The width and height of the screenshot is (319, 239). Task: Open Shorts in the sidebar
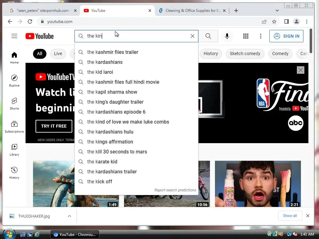coord(14,104)
